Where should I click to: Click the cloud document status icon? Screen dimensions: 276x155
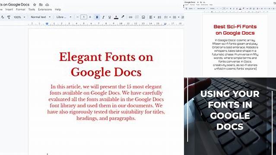point(47,5)
